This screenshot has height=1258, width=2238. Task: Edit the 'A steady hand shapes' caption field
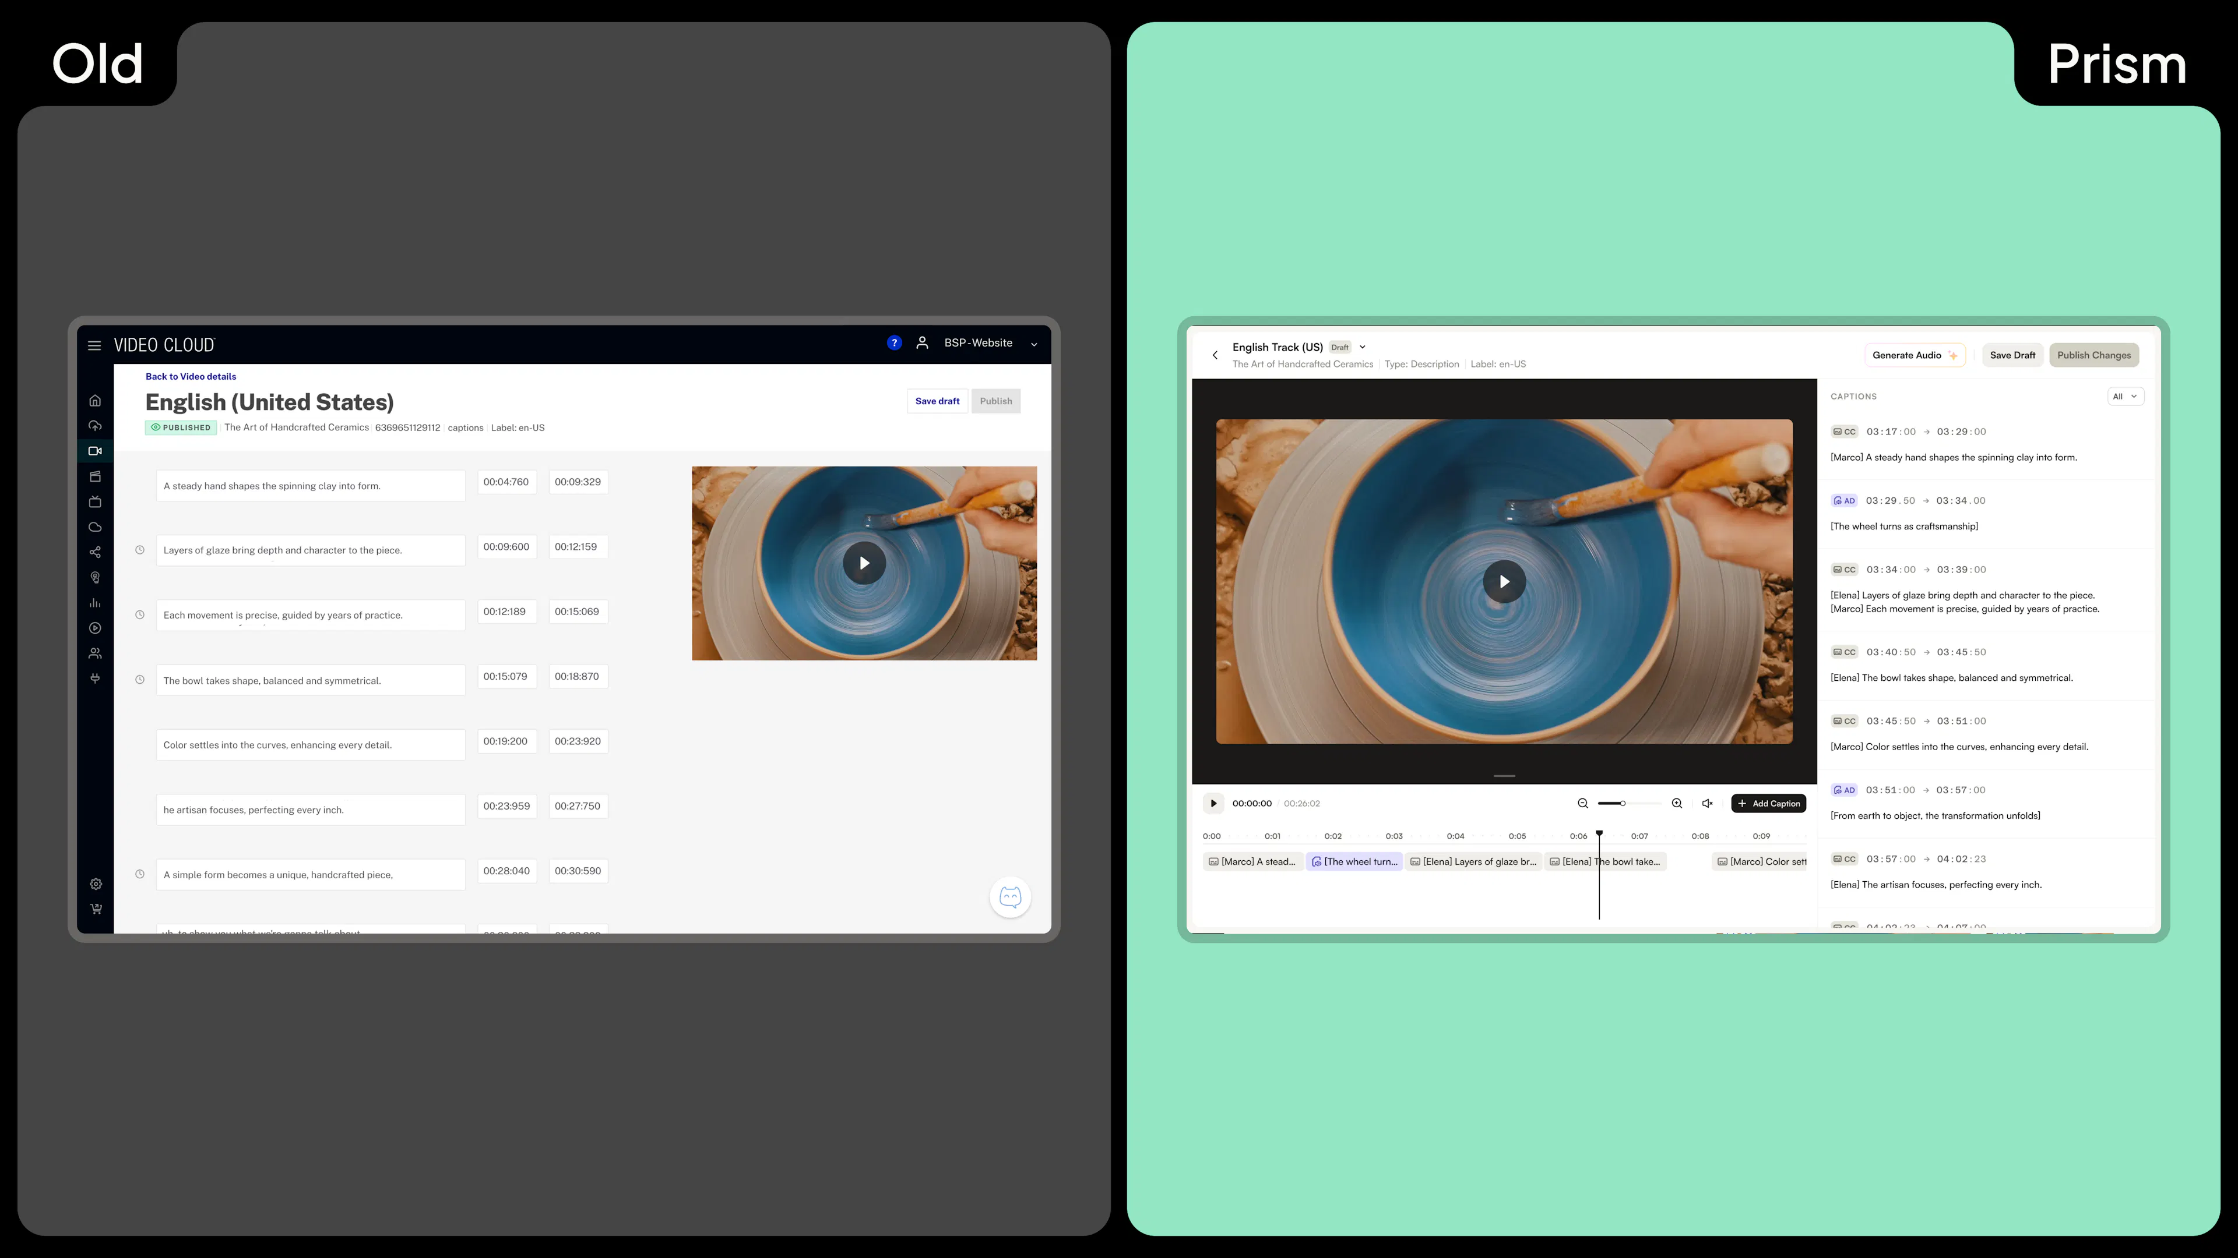tap(310, 485)
